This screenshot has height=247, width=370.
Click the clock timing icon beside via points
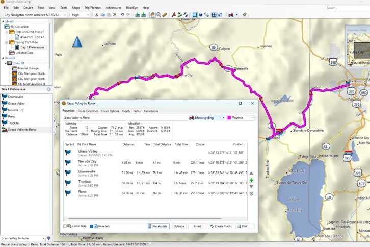point(251,193)
